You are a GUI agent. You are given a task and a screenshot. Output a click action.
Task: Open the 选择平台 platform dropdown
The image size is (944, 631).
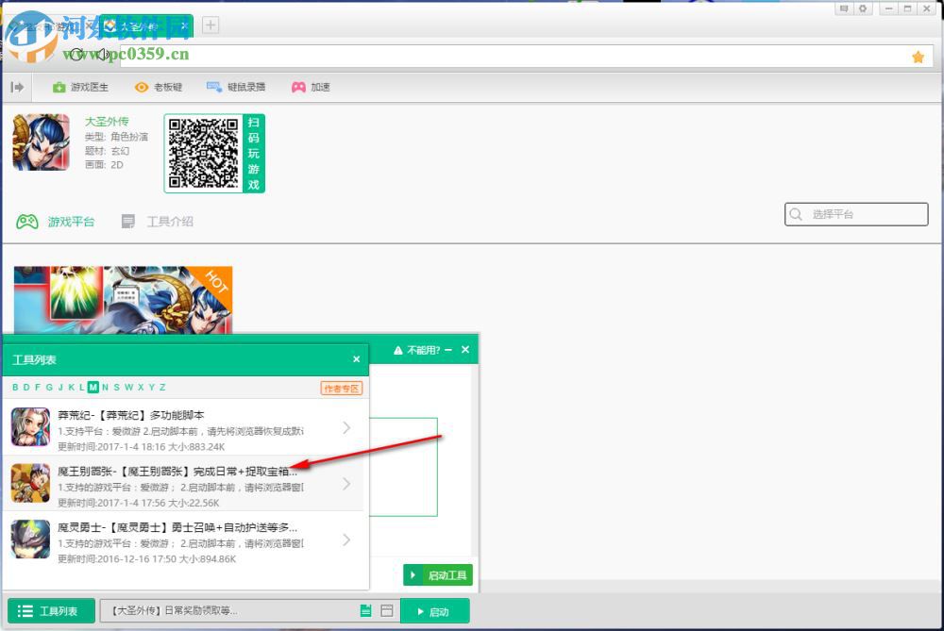click(x=854, y=214)
